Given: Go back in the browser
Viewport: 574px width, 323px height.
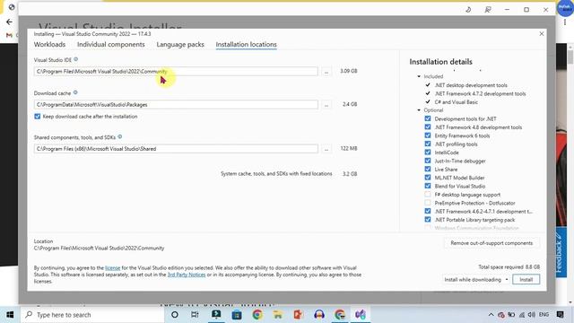Looking at the screenshot, I should tap(9, 22).
